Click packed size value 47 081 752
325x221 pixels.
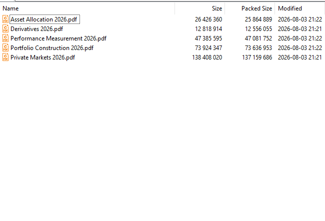[258, 38]
